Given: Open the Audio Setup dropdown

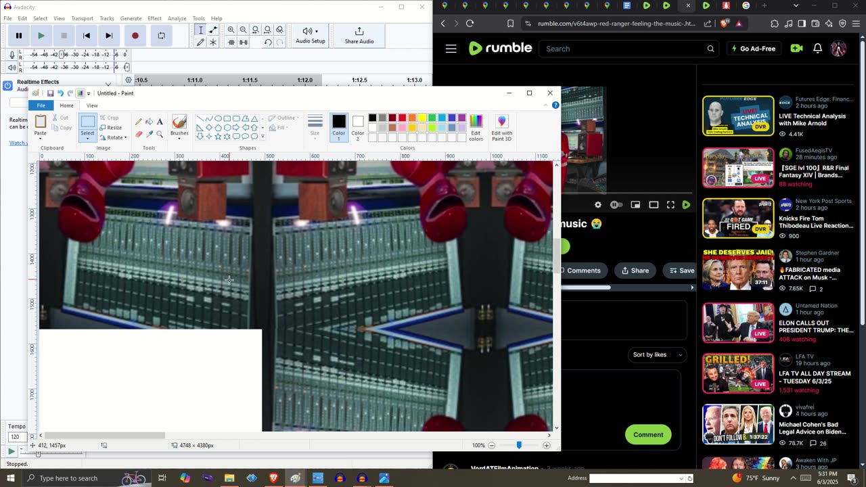Looking at the screenshot, I should 311,35.
